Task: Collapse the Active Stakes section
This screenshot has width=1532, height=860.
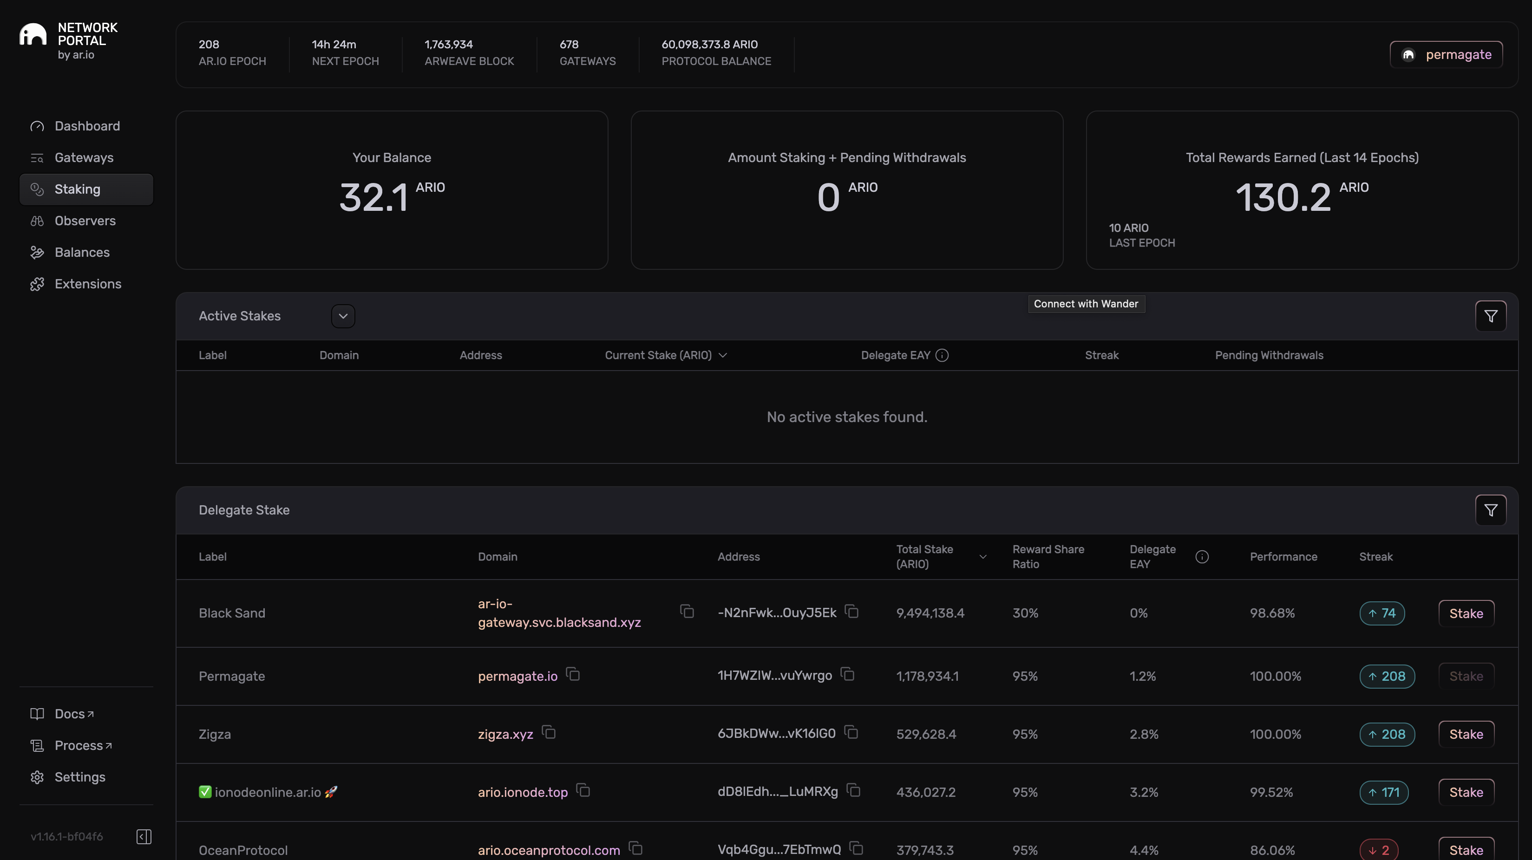Action: coord(342,316)
